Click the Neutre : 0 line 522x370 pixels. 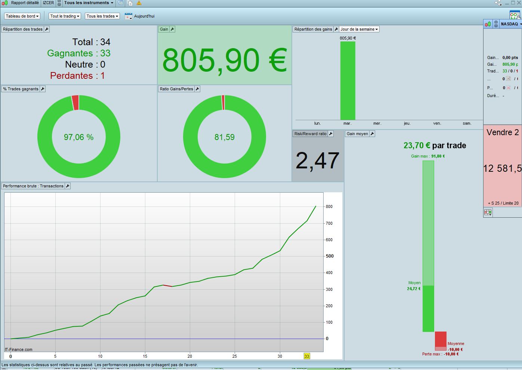(x=85, y=64)
